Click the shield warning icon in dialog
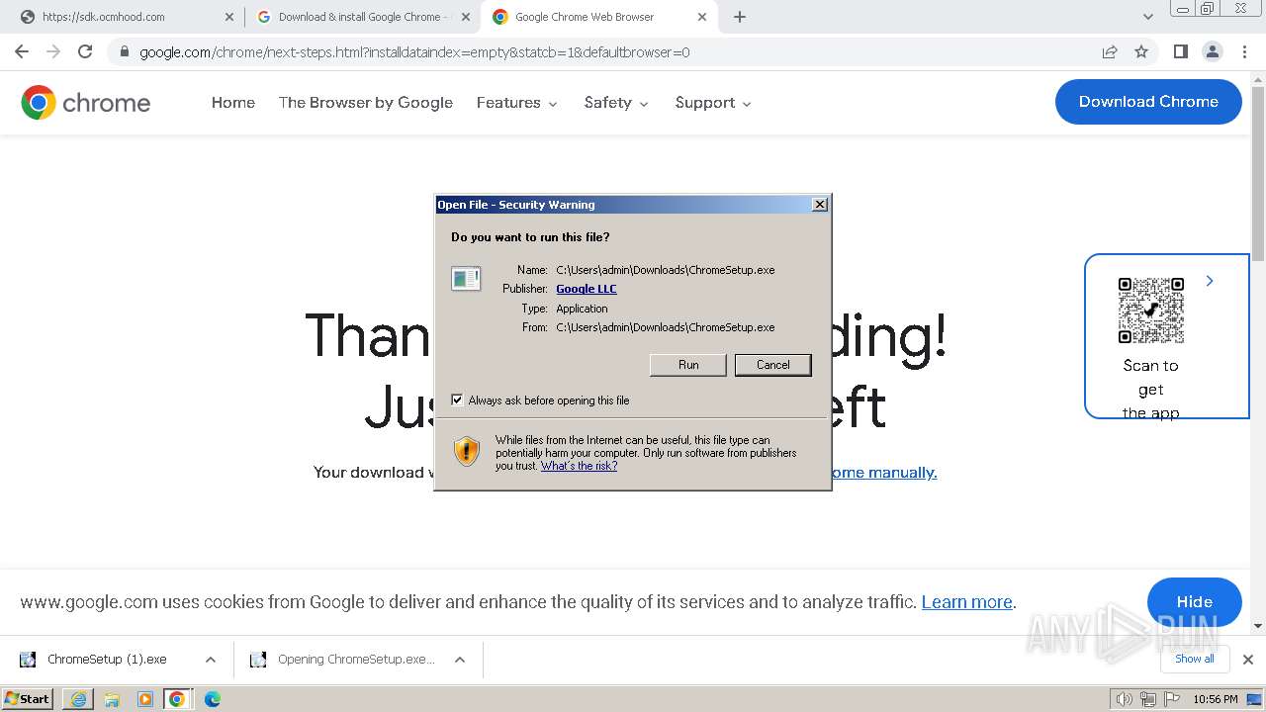The image size is (1266, 712). coord(467,451)
